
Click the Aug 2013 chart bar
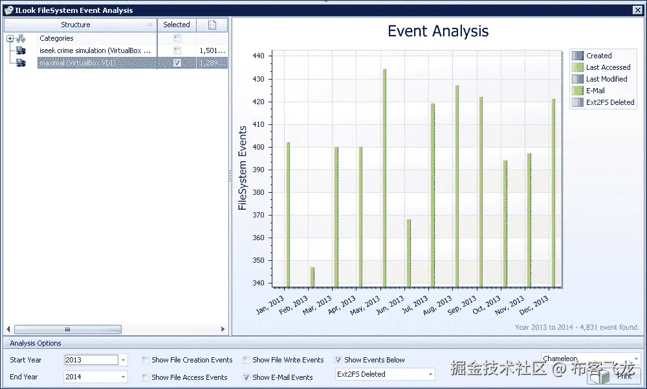457,186
